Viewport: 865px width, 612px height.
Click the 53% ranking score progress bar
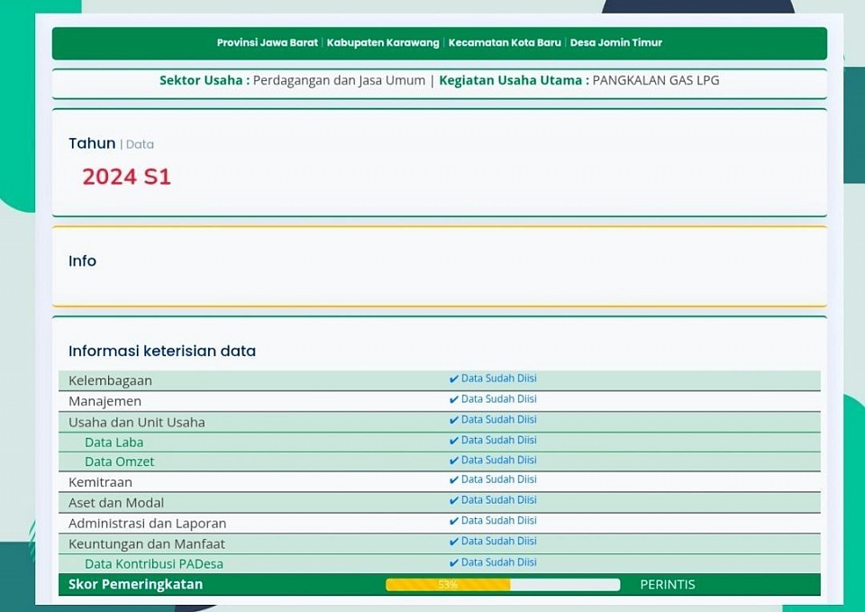coord(503,584)
